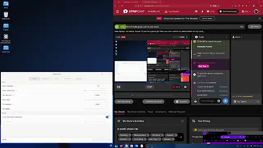Open broadcast settings gear
The height and width of the screenshot is (148, 263).
click(185, 87)
